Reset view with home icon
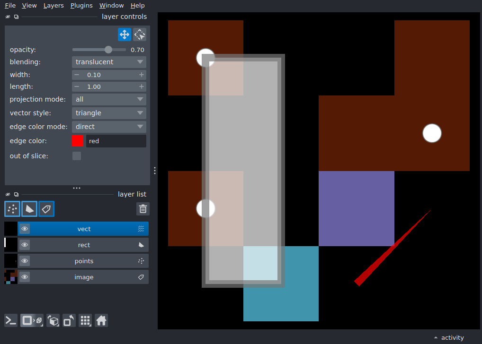The image size is (482, 344). point(101,321)
